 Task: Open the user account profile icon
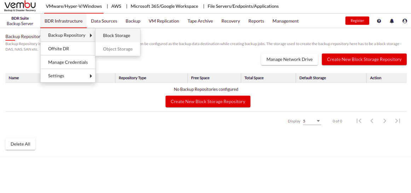(405, 21)
